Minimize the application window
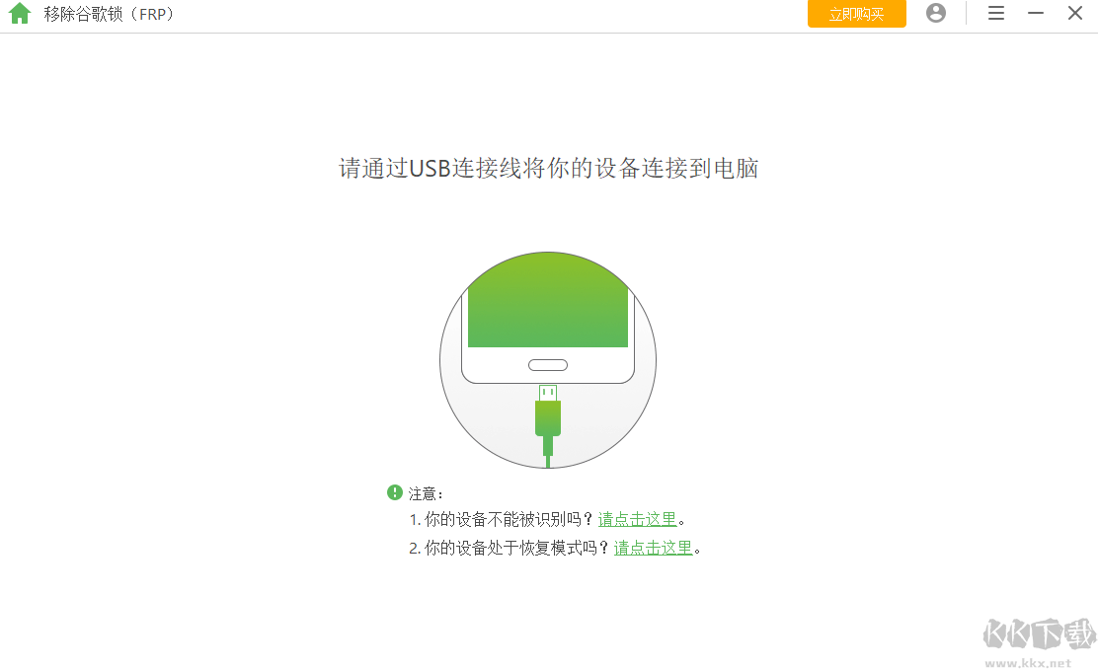 click(x=1033, y=13)
